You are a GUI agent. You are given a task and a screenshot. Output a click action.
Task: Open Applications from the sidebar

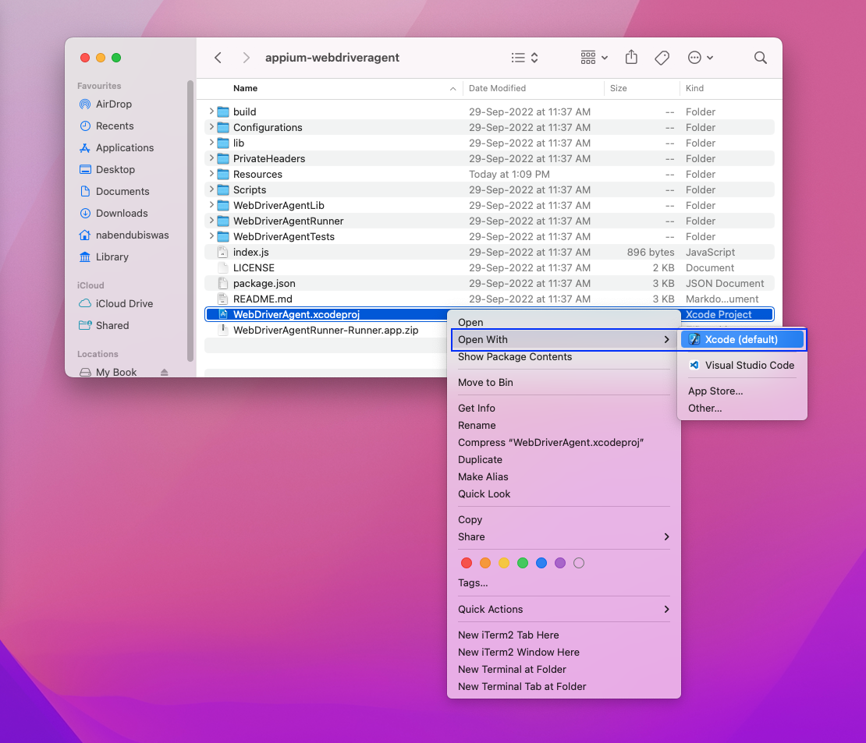click(x=124, y=147)
